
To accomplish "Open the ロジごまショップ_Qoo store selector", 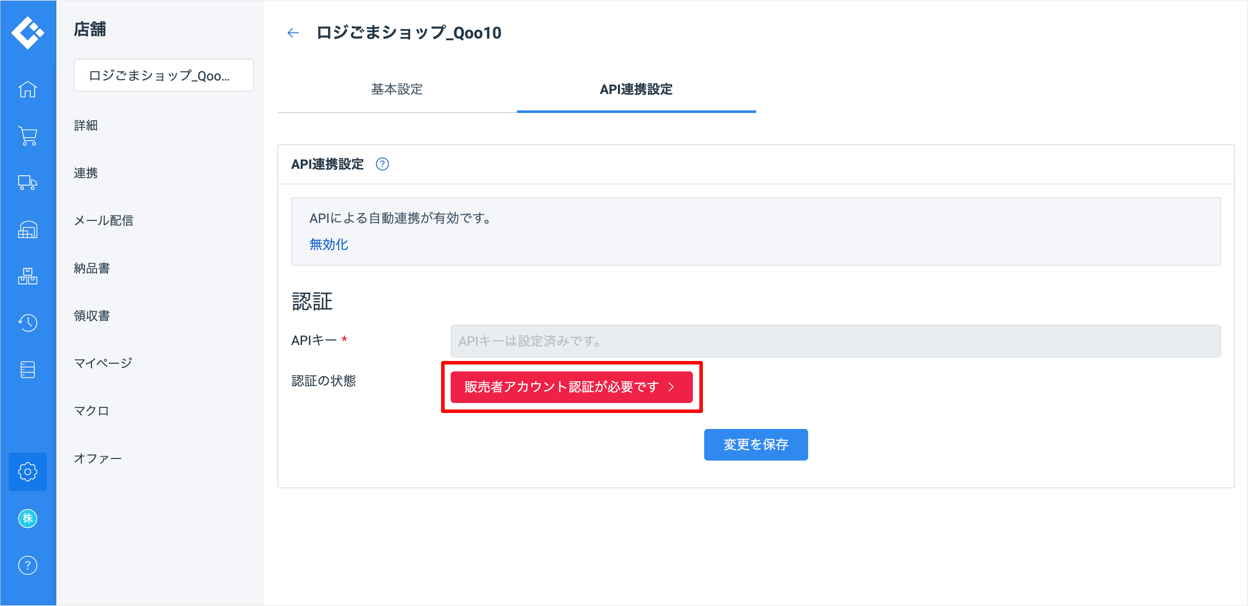I will [x=163, y=75].
